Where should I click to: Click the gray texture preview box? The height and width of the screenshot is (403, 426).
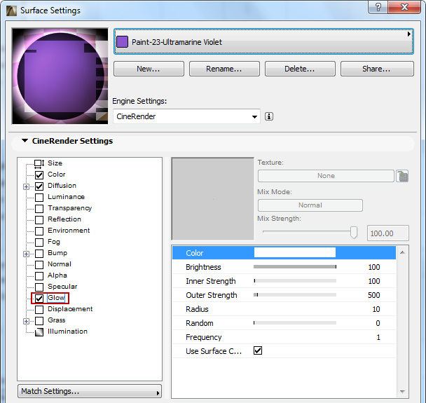[x=213, y=199]
